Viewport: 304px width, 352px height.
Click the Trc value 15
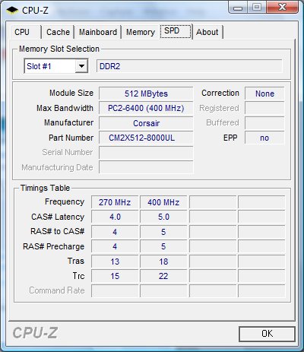click(115, 276)
